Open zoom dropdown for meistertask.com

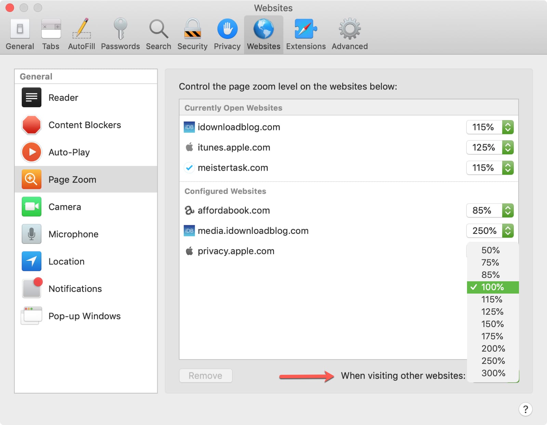pos(490,168)
